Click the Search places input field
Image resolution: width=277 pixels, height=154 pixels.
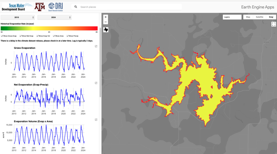tap(122, 7)
